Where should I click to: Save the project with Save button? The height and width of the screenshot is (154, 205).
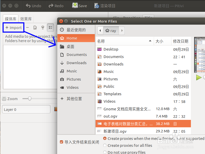tap(79, 6)
